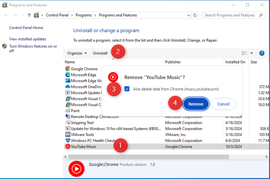Click the Cancel button
Viewport: 270px width, 179px height.
(x=223, y=104)
